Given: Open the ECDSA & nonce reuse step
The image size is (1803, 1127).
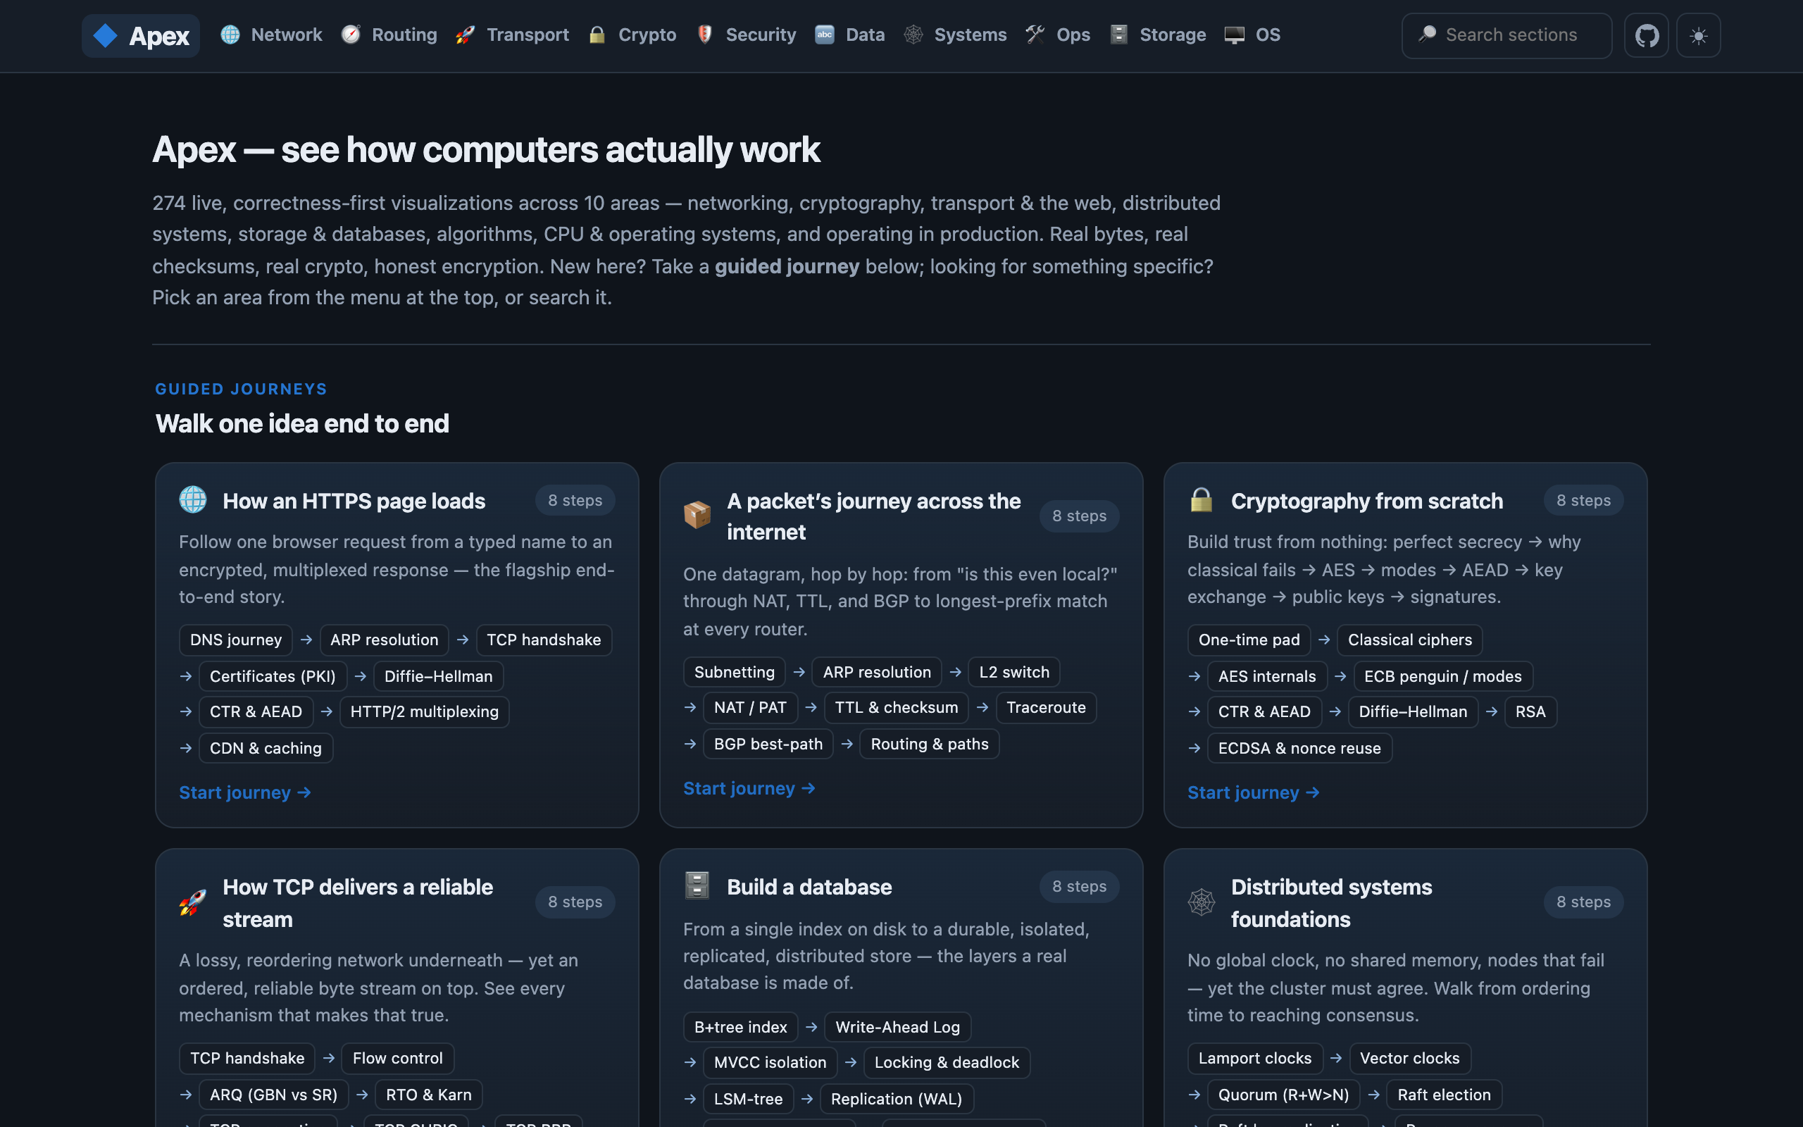Looking at the screenshot, I should pos(1299,748).
